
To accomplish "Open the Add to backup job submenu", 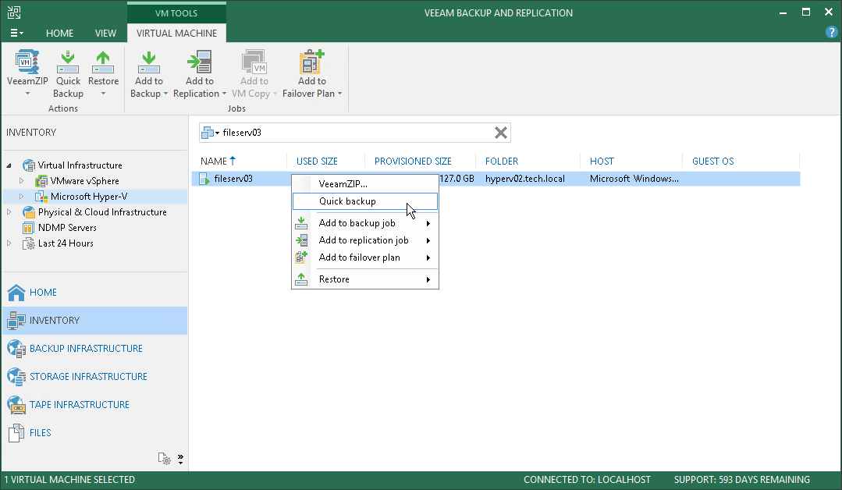I will point(365,223).
